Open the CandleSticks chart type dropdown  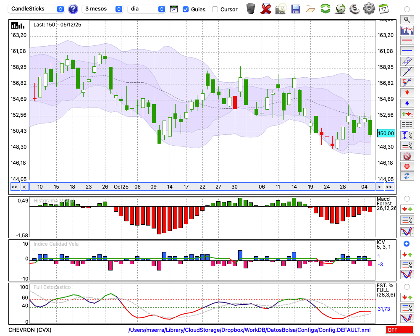(x=37, y=9)
